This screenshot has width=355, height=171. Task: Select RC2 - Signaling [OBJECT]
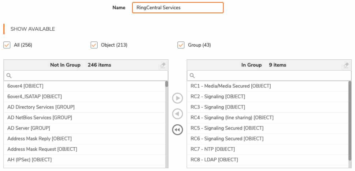coord(267,96)
